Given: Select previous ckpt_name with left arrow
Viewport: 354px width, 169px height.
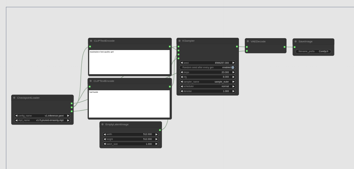Looking at the screenshot, I should pos(16,120).
